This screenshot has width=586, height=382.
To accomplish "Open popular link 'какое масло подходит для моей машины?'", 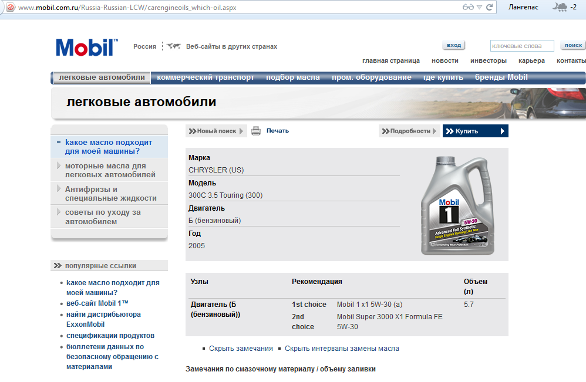I will pos(113,288).
